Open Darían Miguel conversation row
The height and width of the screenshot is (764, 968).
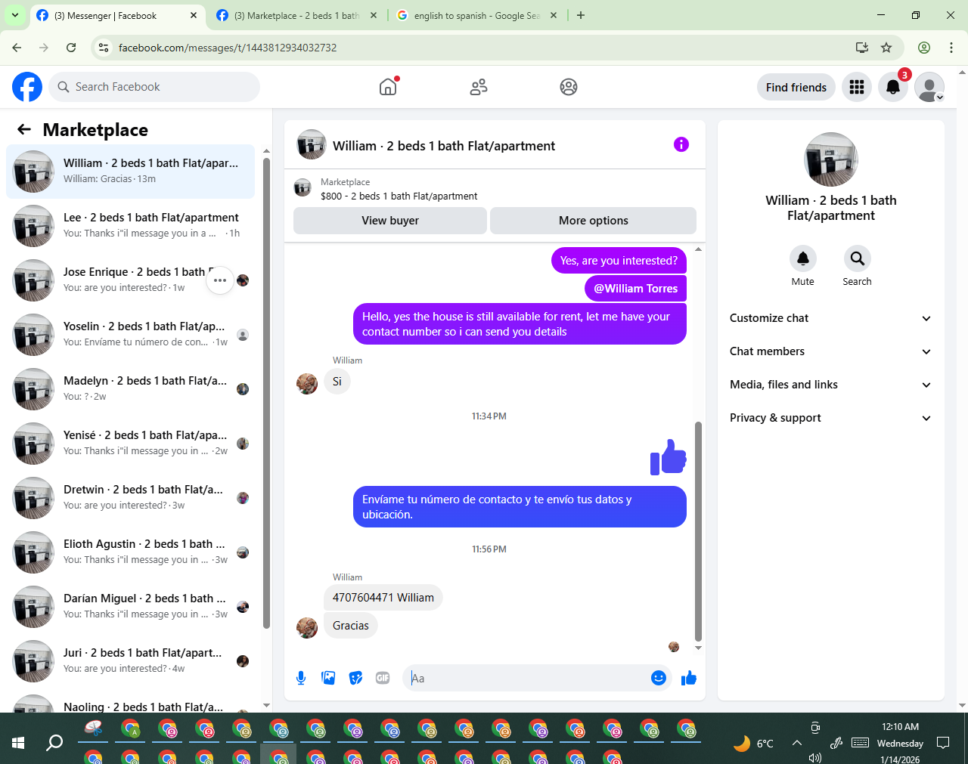coord(130,607)
